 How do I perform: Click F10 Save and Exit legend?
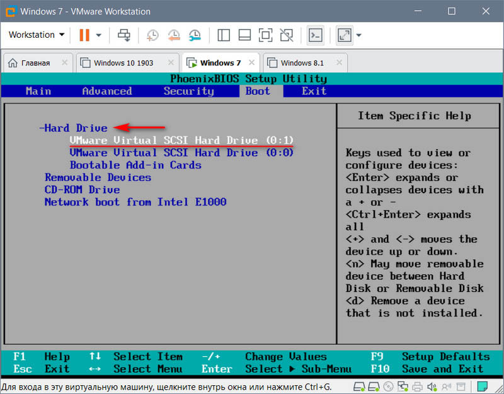pos(427,369)
